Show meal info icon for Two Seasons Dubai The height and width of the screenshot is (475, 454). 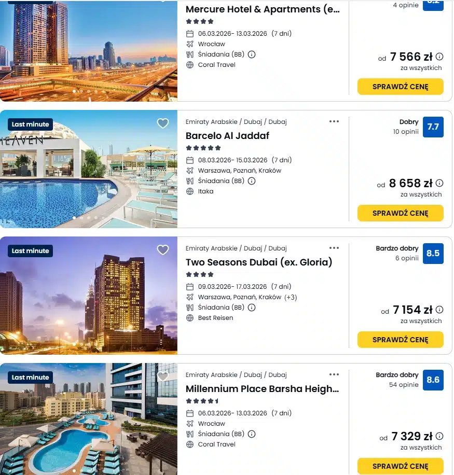pyautogui.click(x=252, y=308)
